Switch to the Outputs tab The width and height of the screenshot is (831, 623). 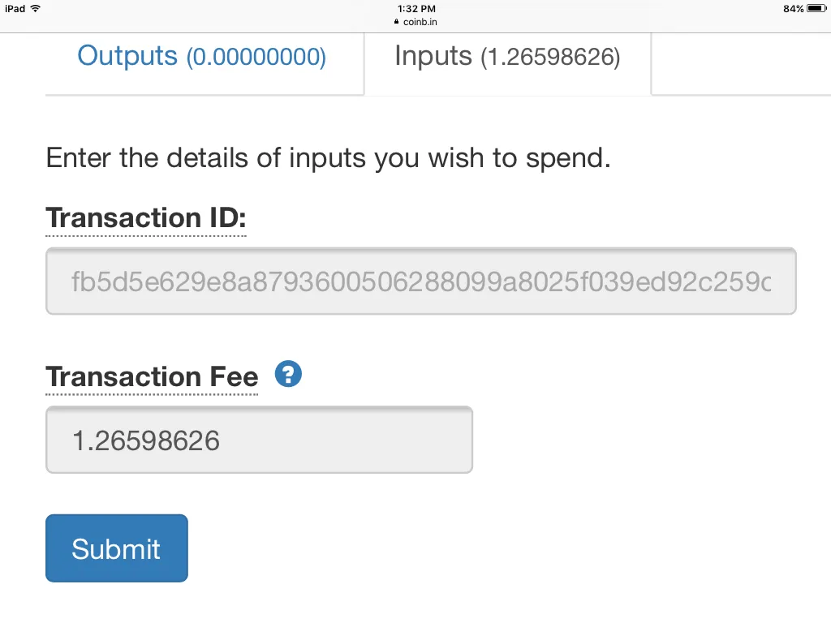201,56
